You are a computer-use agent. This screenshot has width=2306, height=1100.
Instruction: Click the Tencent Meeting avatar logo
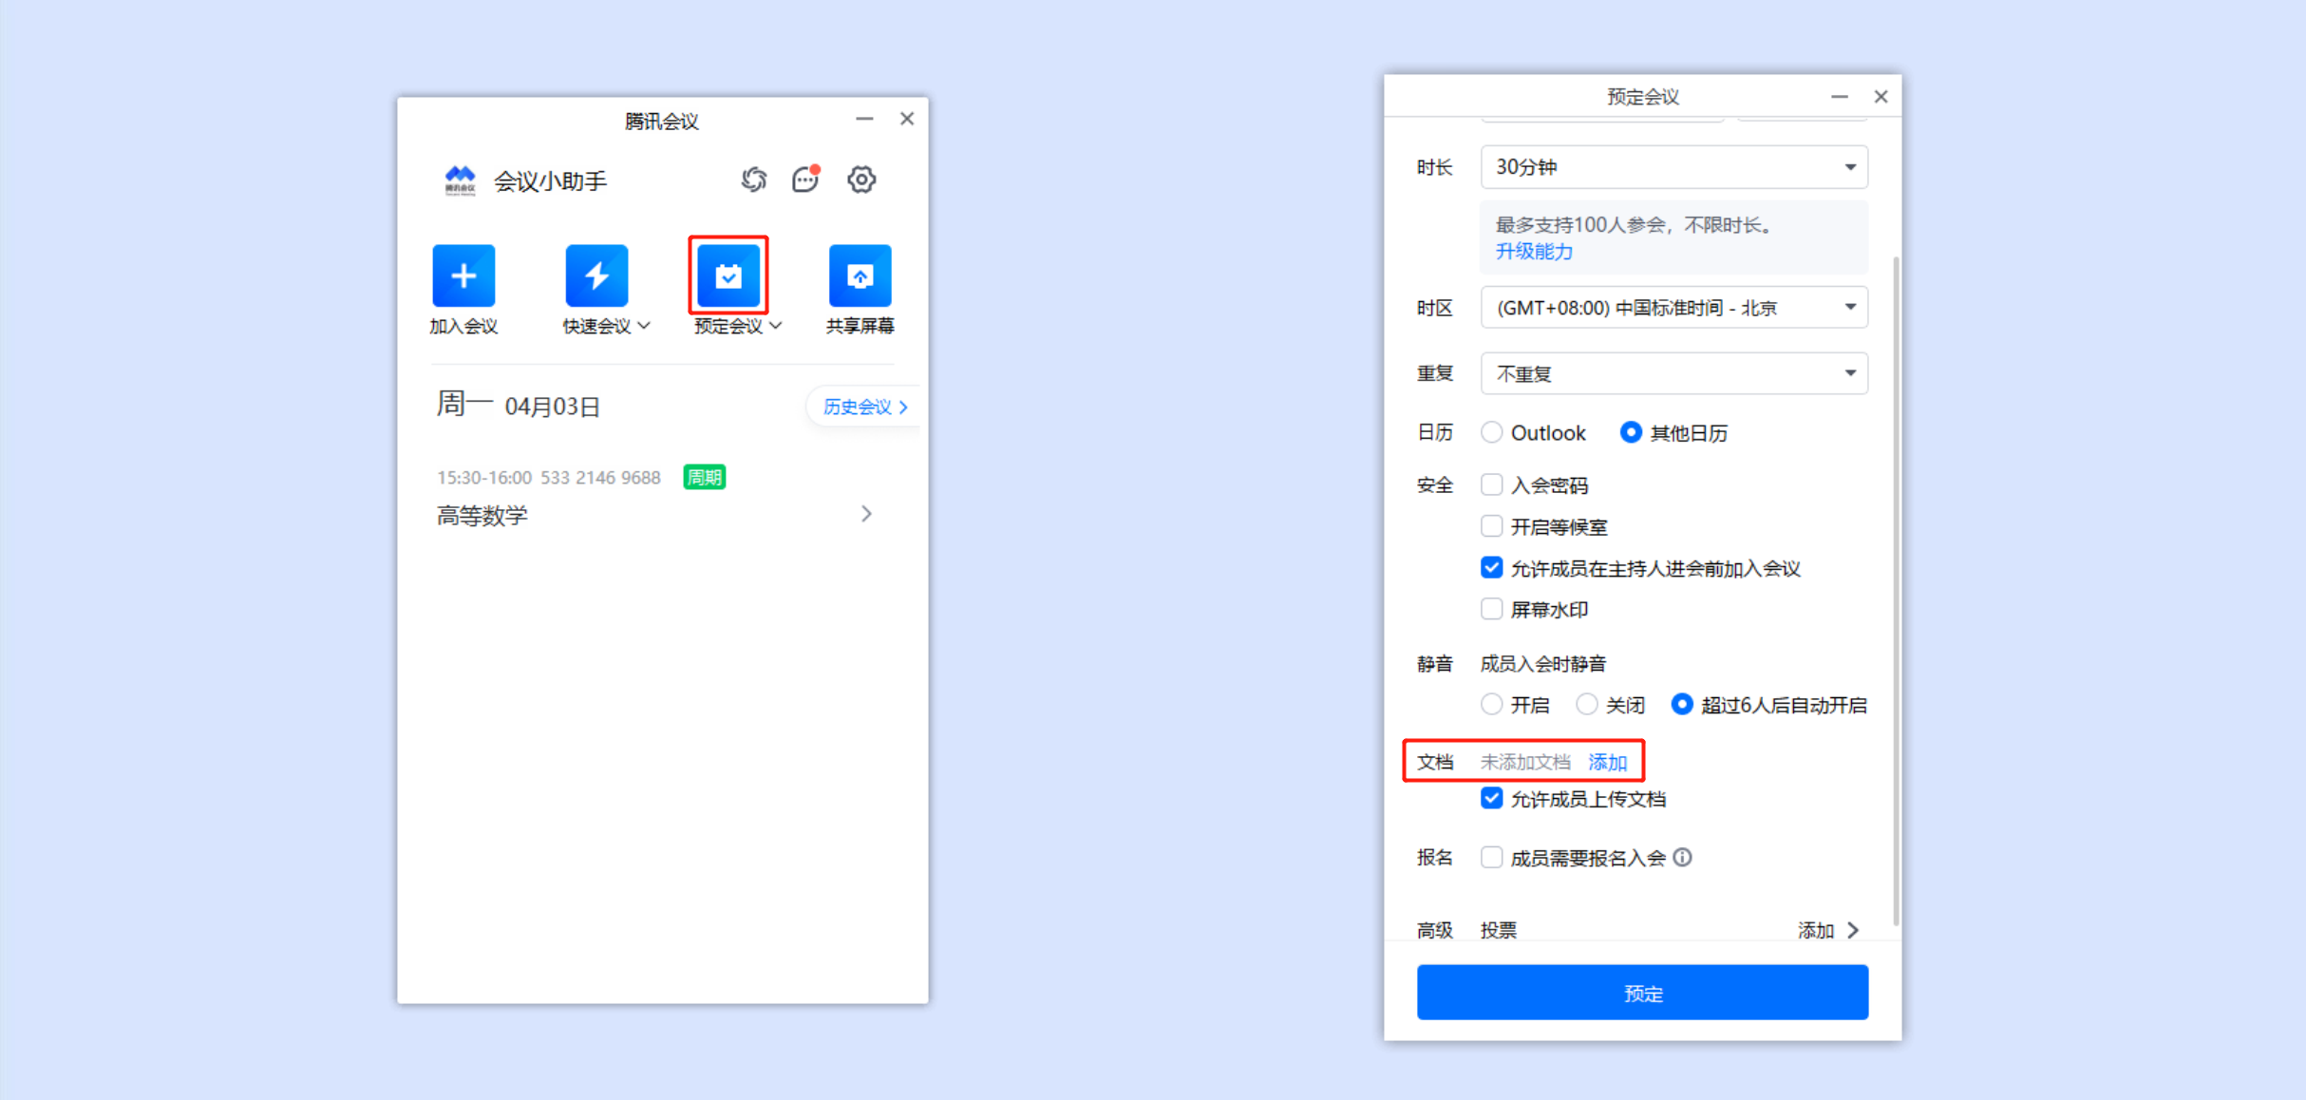coord(461,180)
